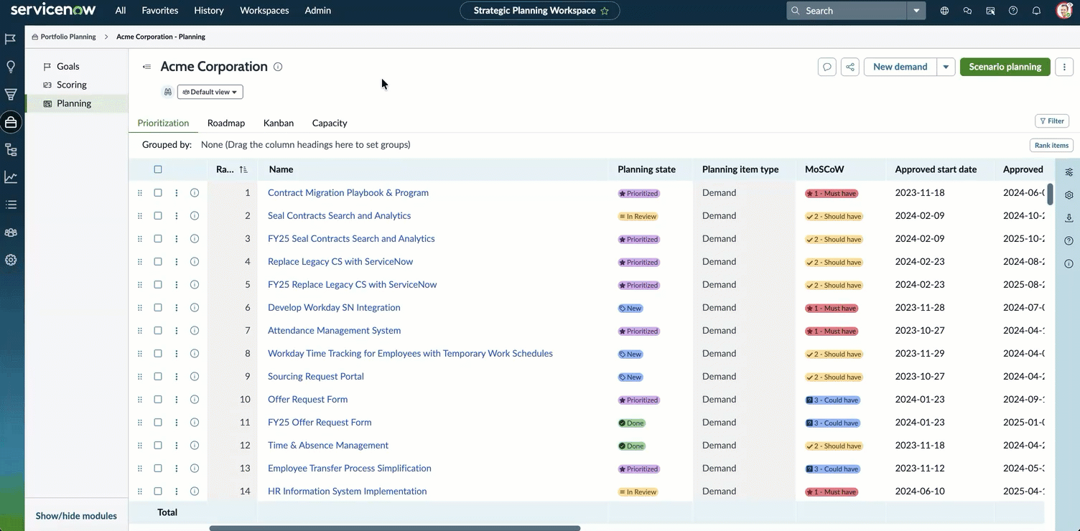Click the info icon for Attendance Management System row
Screen dimensions: 1080x531
point(195,331)
